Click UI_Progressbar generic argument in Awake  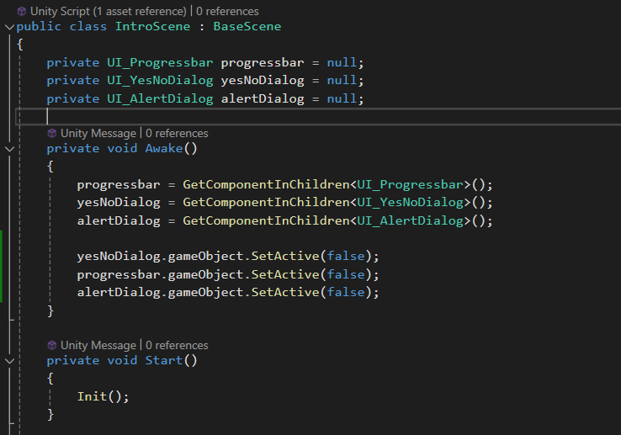(411, 184)
